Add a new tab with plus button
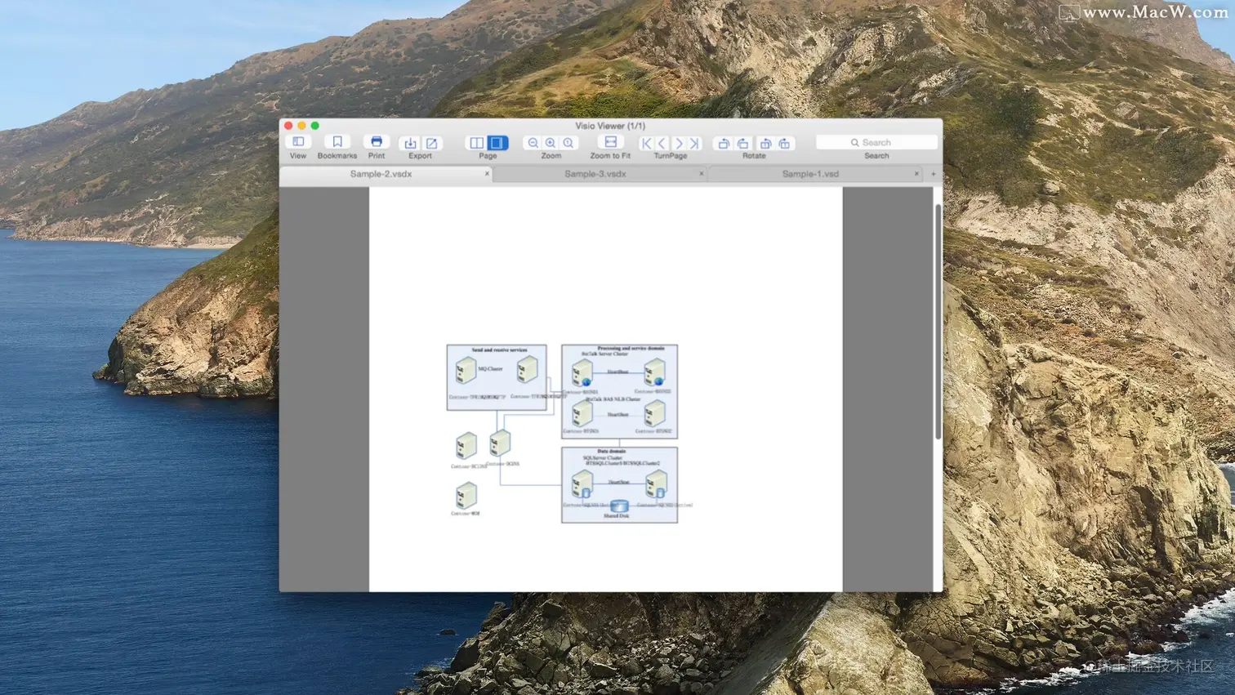The image size is (1235, 695). [x=934, y=174]
